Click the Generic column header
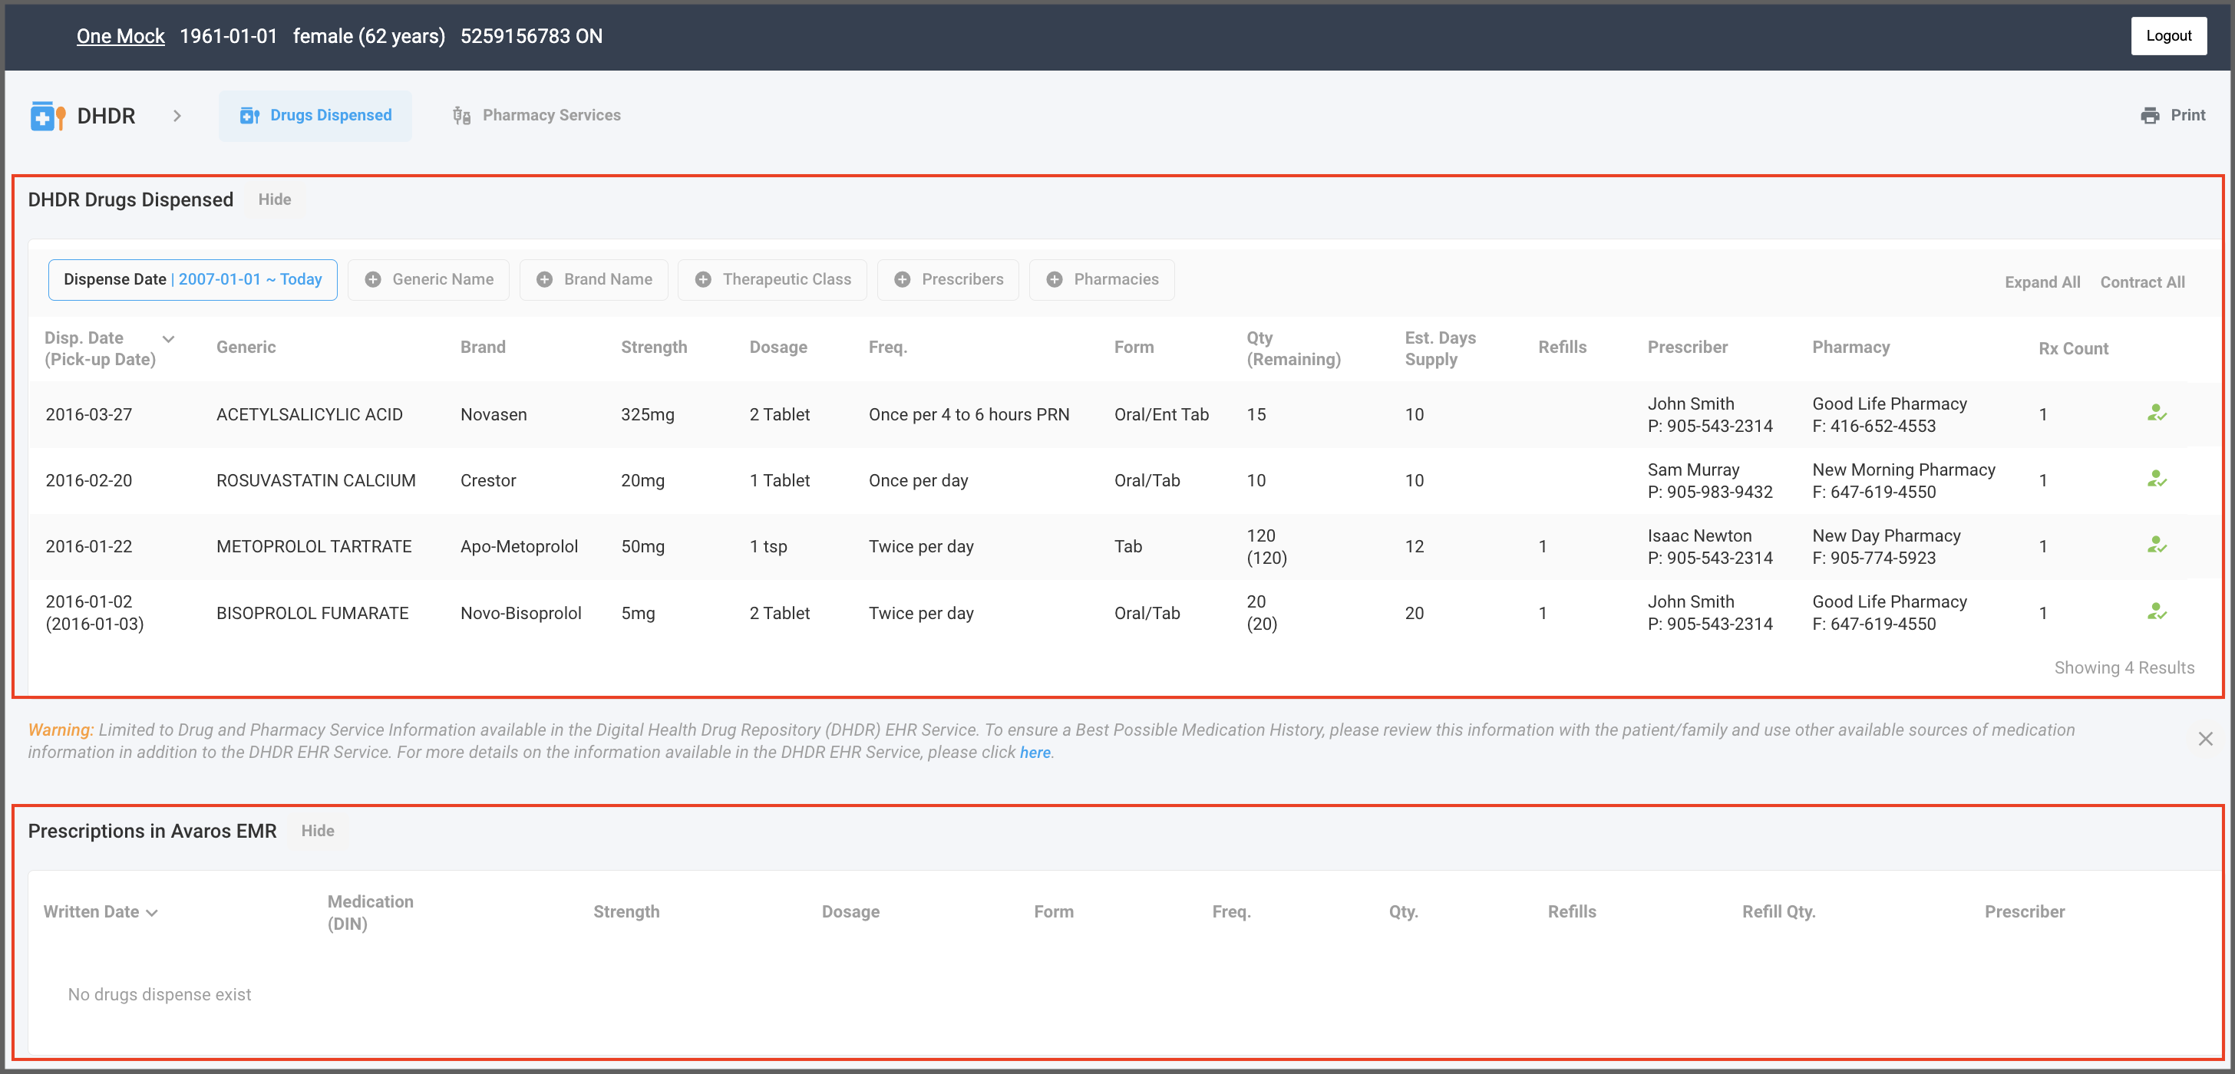2235x1074 pixels. (x=246, y=347)
